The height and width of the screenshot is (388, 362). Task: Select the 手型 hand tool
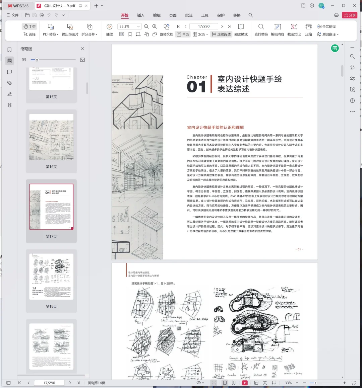point(30,26)
